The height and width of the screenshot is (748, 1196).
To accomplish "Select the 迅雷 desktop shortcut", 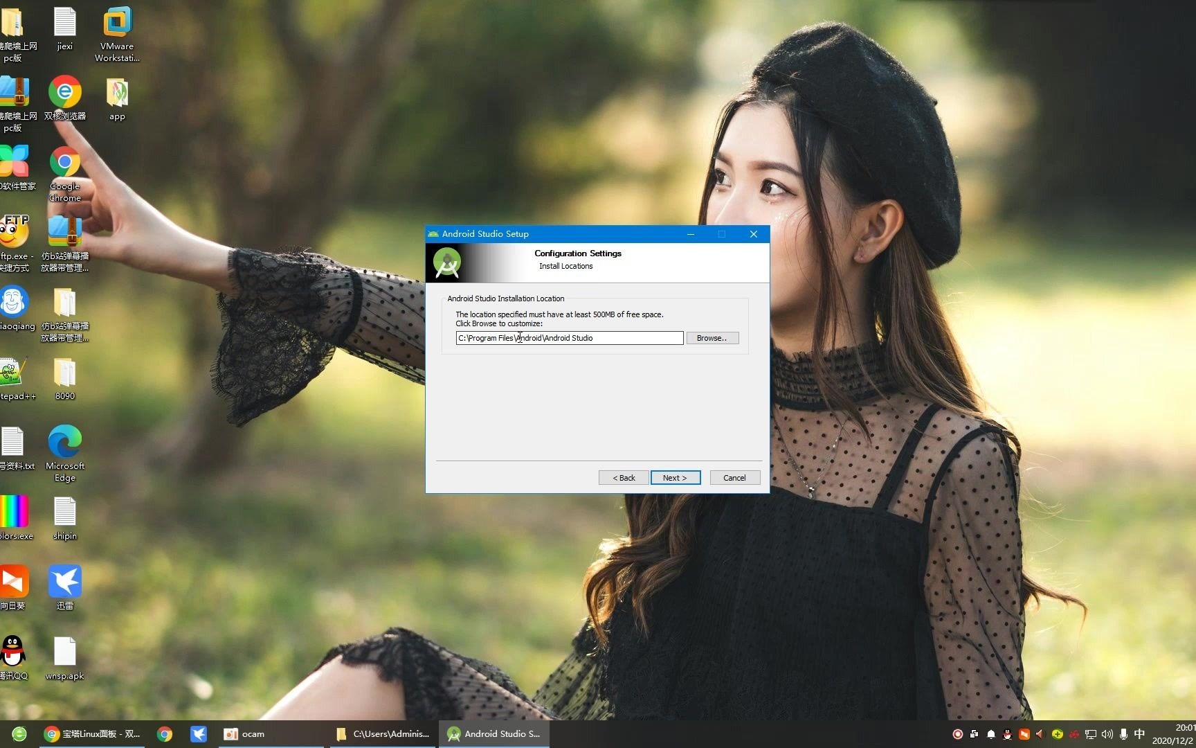I will 65,588.
